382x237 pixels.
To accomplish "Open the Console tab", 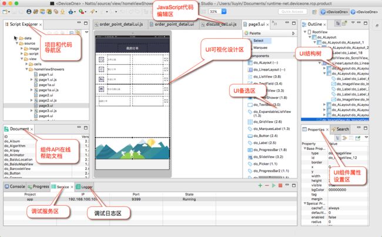I will click(x=15, y=186).
